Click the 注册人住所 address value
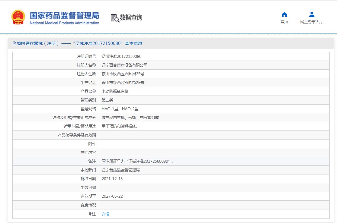This screenshot has height=223, width=337. (x=123, y=74)
